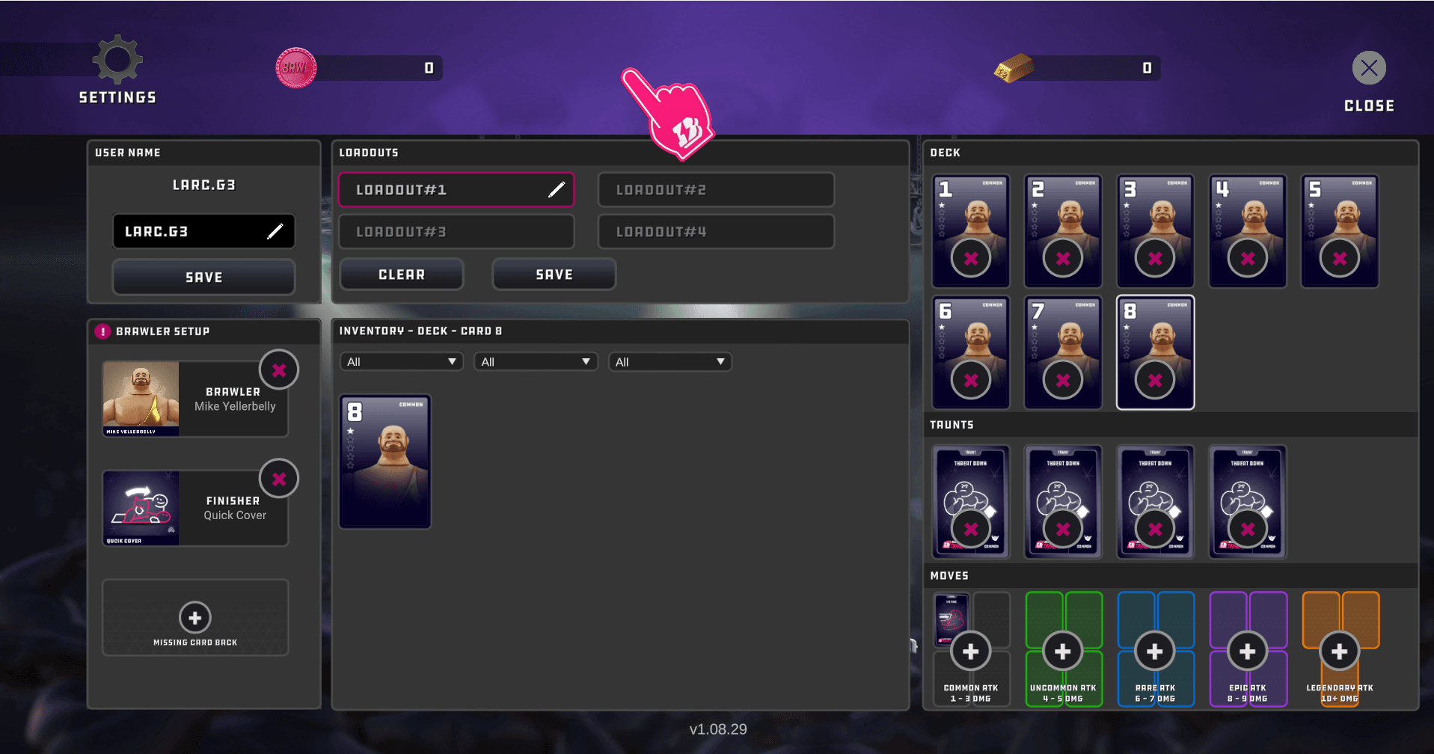Expand the third All filter dropdown
1434x754 pixels.
pos(669,362)
